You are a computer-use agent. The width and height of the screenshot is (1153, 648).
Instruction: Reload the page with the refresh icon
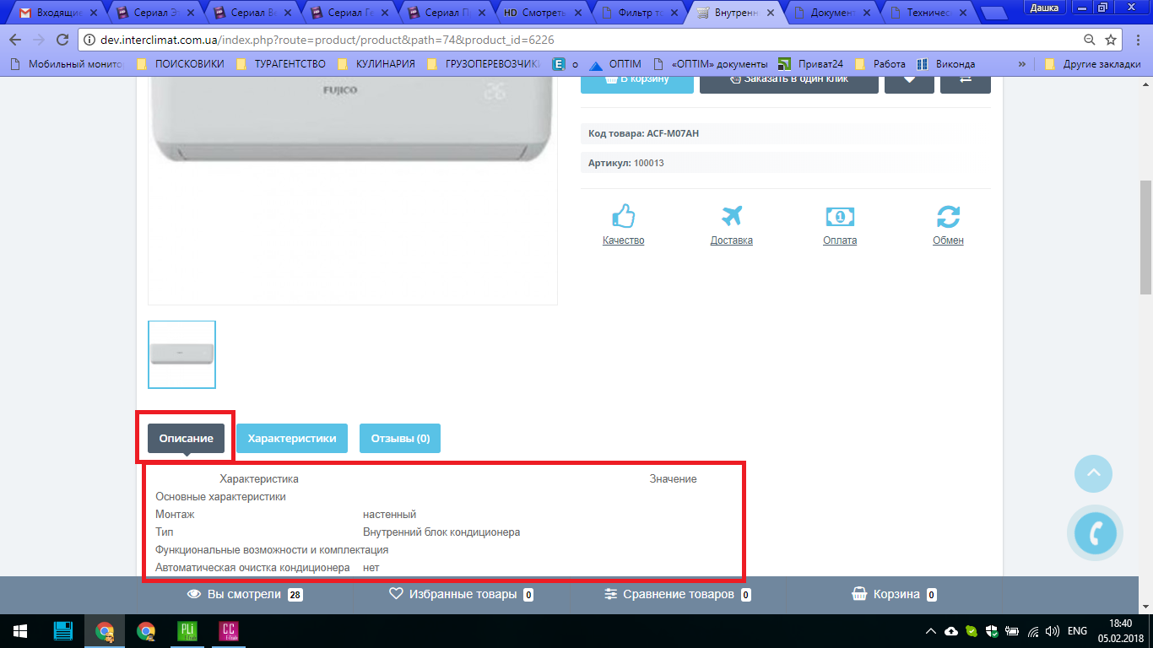[x=62, y=40]
